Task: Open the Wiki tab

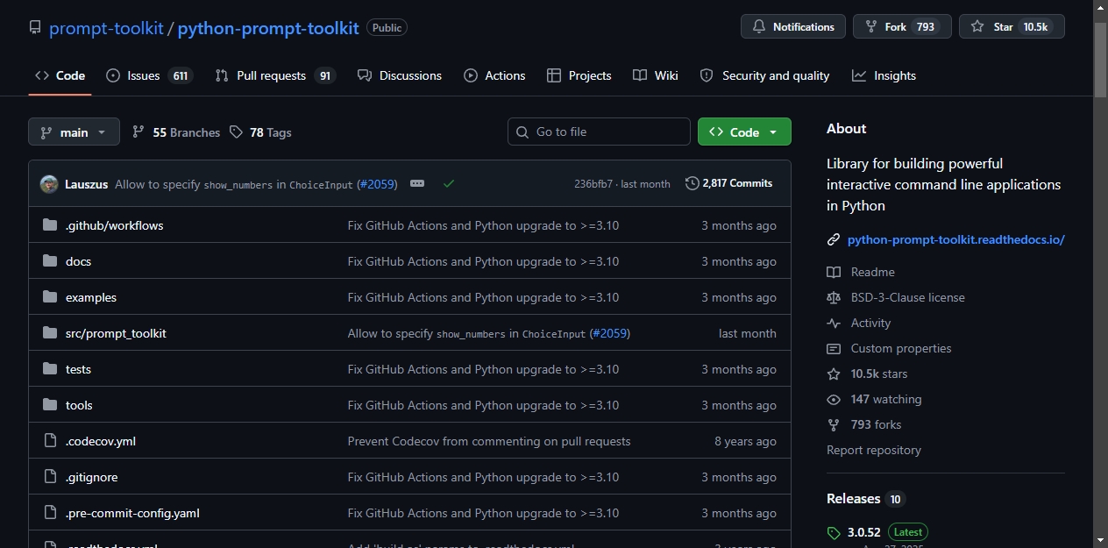Action: tap(656, 75)
